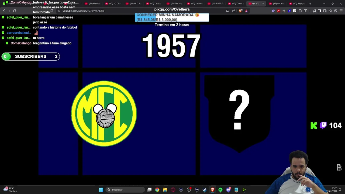Open the Brave Wallet icon

pos(325,11)
